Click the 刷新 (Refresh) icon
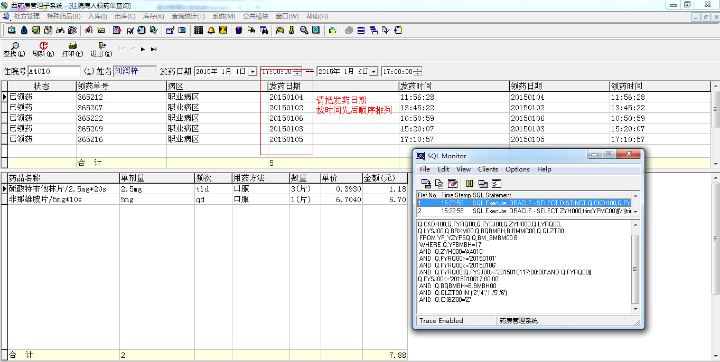Image resolution: width=720 pixels, height=362 pixels. (43, 46)
